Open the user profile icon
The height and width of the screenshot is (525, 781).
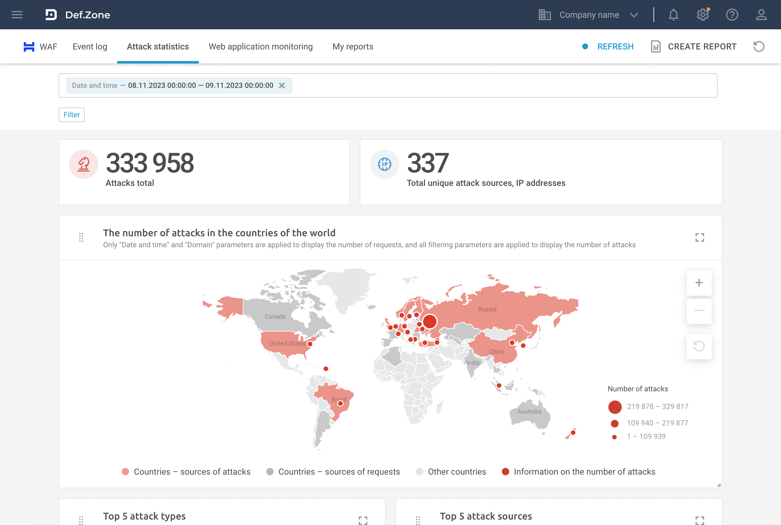761,15
